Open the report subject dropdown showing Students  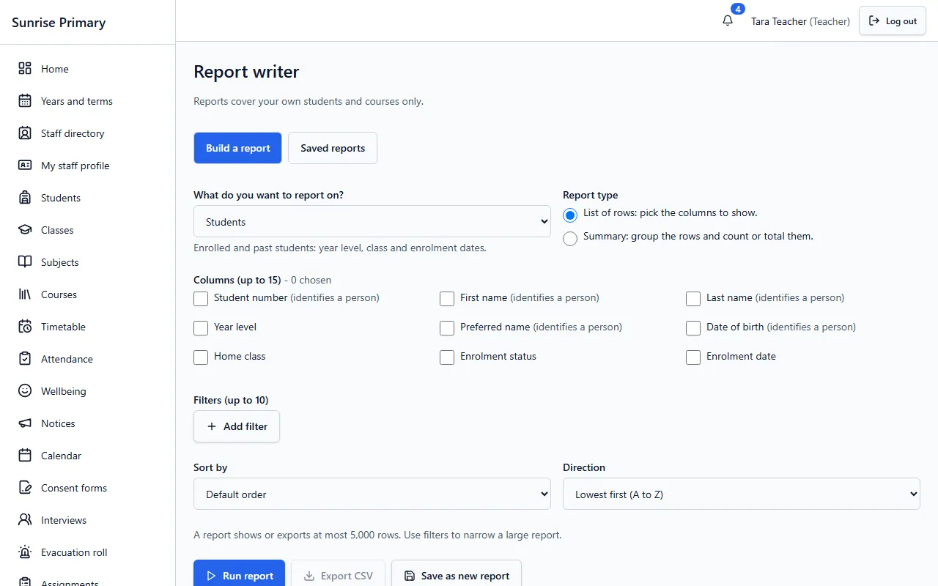[x=372, y=221]
